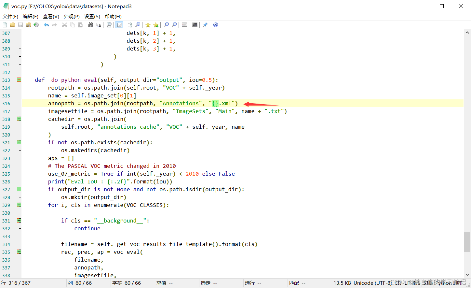Screen dimensions: 471x288
Task: Paste from clipboard with the toolbar icon
Action: pyautogui.click(x=80, y=25)
